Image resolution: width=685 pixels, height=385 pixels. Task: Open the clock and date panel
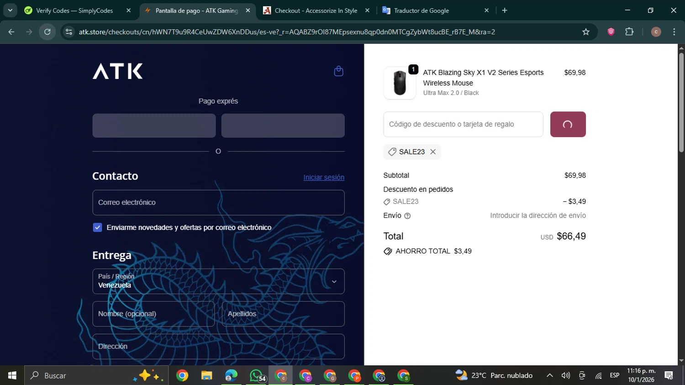641,375
